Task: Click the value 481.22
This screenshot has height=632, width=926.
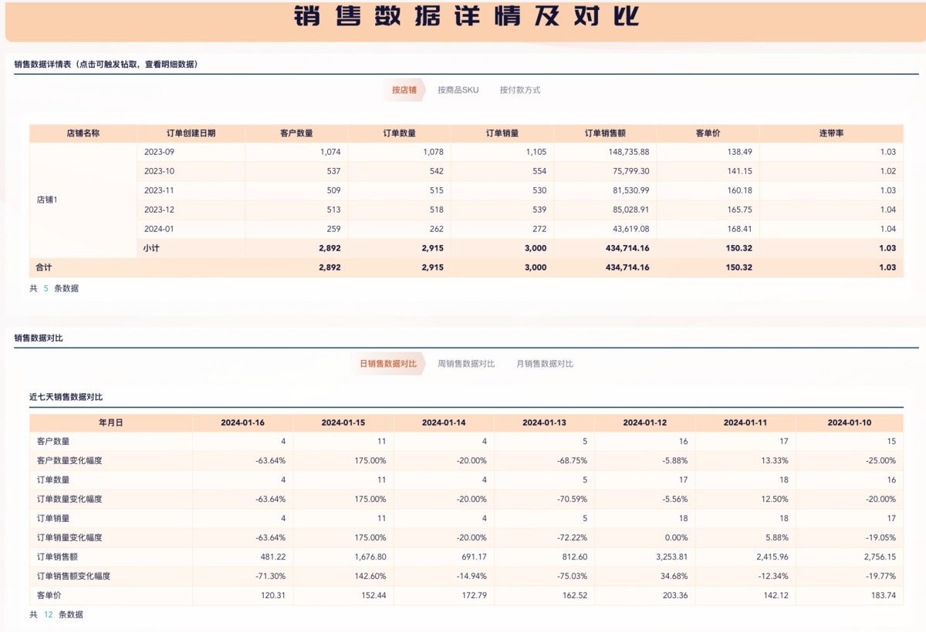Action: (273, 556)
